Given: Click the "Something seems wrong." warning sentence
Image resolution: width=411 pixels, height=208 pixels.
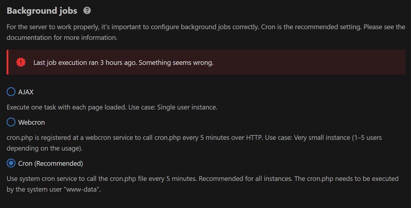Looking at the screenshot, I should click(176, 63).
